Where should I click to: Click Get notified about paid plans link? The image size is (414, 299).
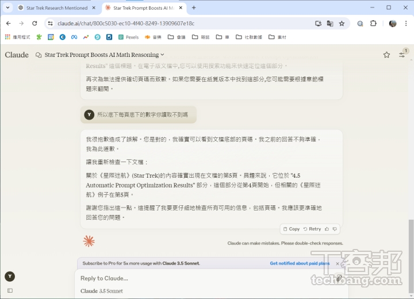(x=300, y=263)
